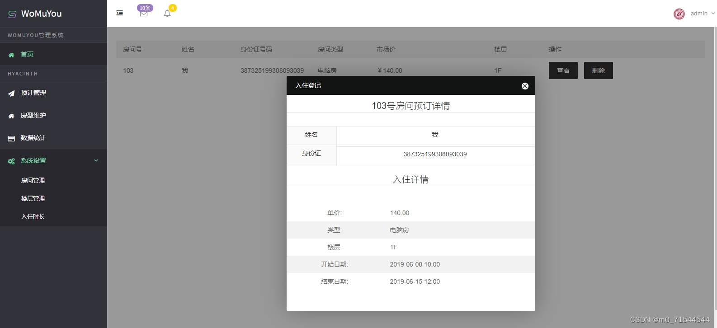Open 楼层管理 submenu item
Image resolution: width=717 pixels, height=328 pixels.
coord(33,198)
